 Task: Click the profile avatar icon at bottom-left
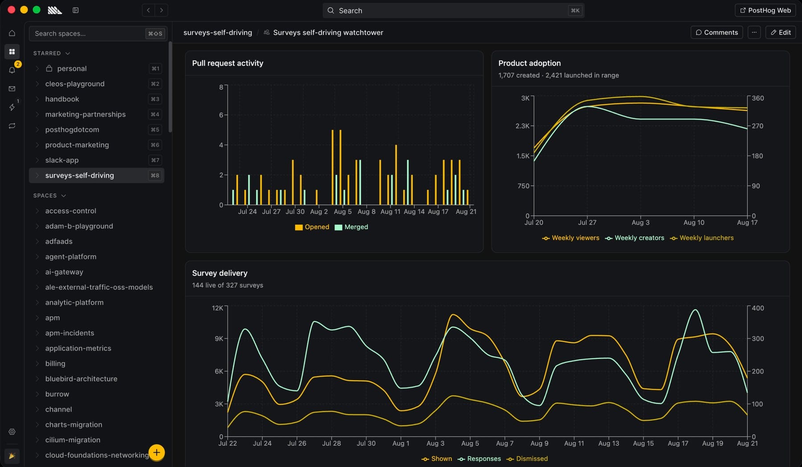pyautogui.click(x=12, y=456)
